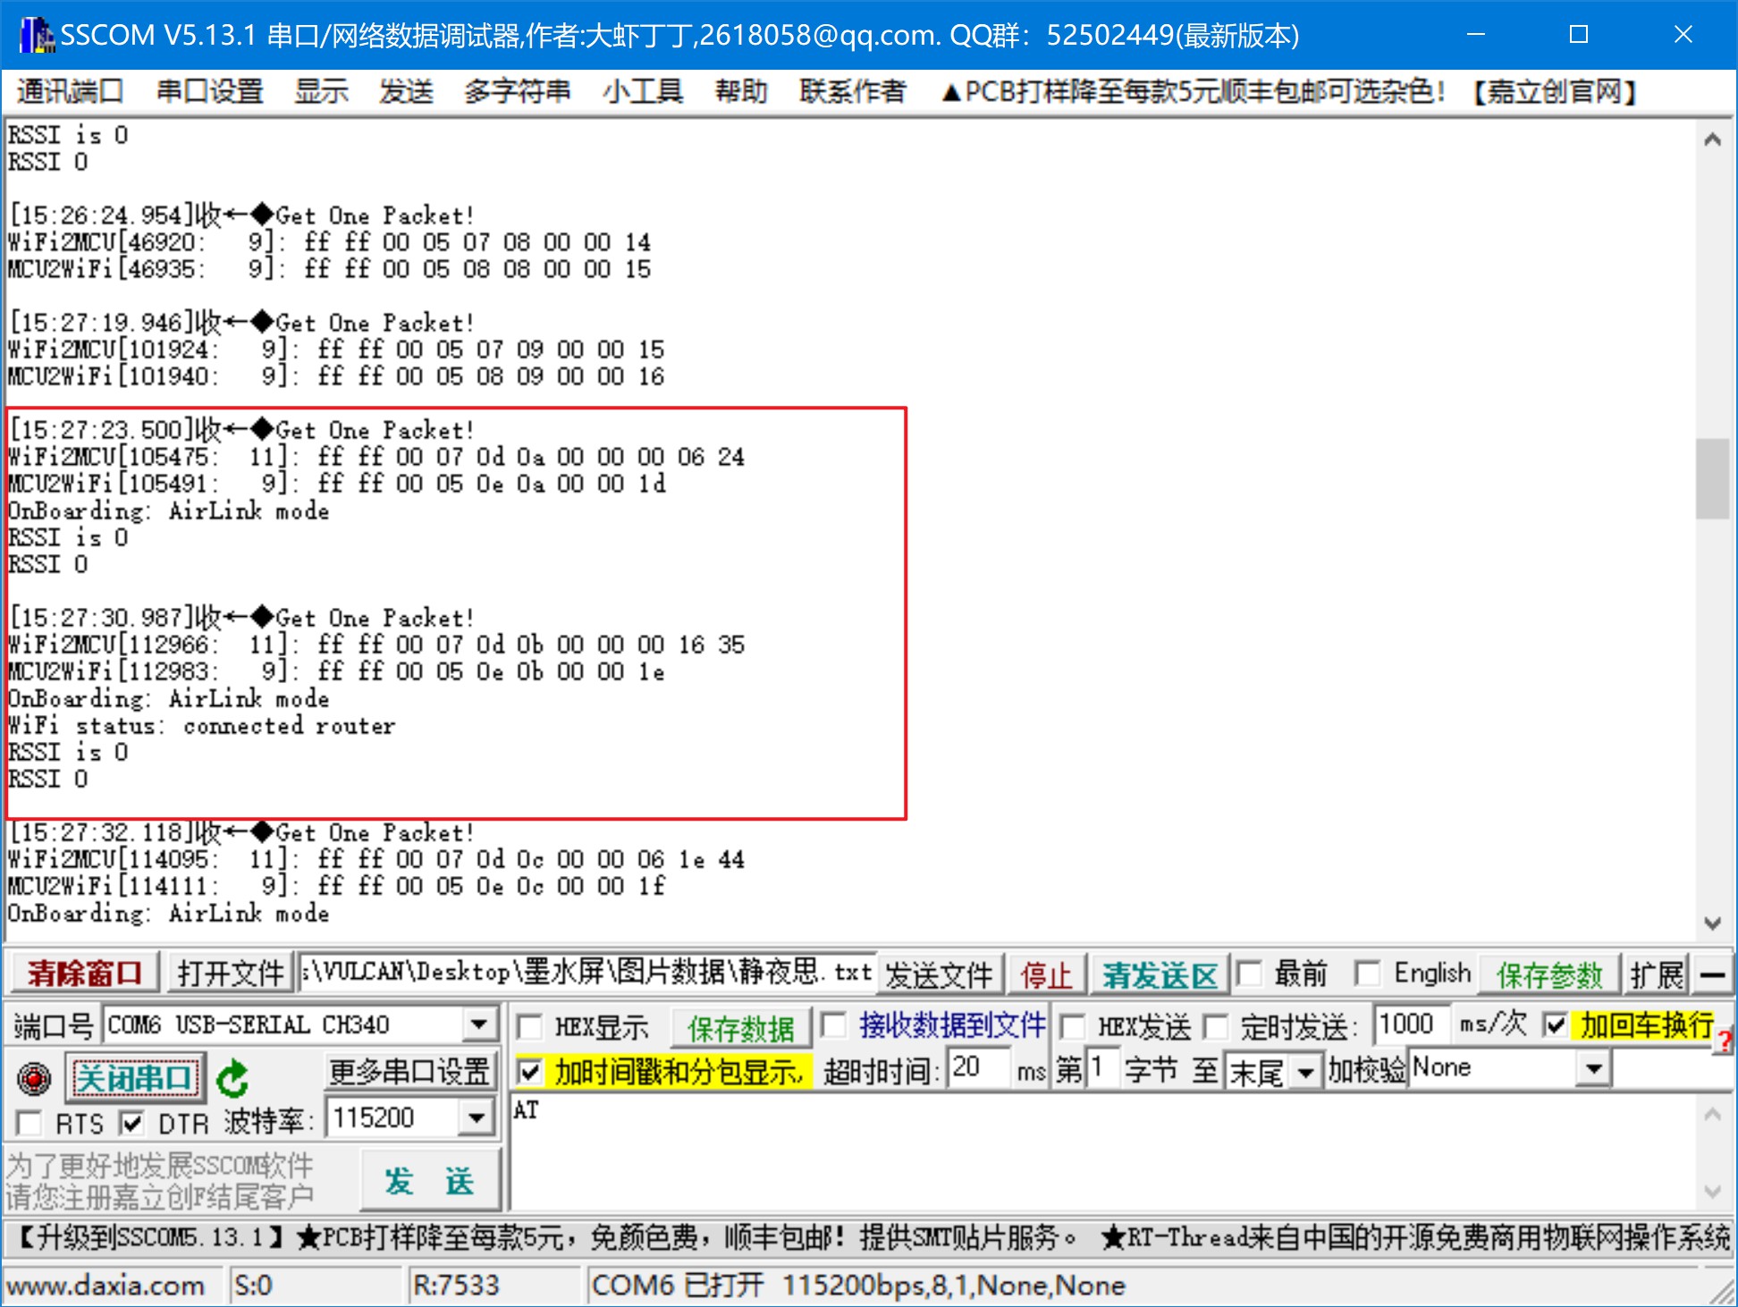The image size is (1738, 1307).
Task: Enable the HEX显示 checkbox
Action: pyautogui.click(x=530, y=1027)
